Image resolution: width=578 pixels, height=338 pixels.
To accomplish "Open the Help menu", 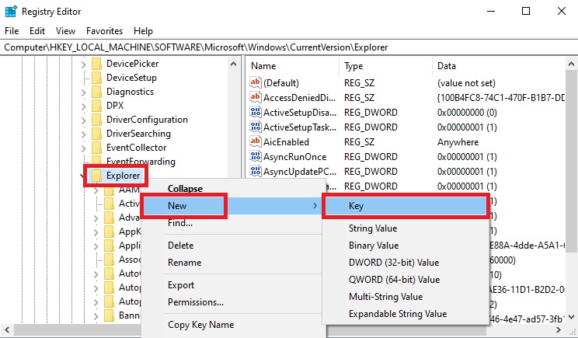I will pos(143,31).
